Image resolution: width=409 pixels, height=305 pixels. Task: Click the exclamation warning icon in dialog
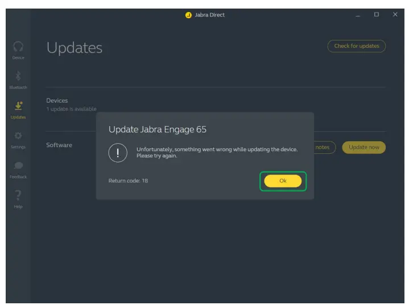pos(118,153)
